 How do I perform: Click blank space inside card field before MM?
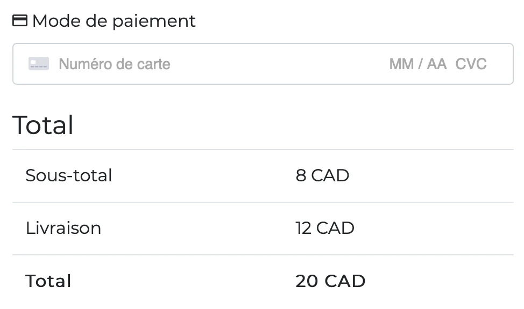point(280,64)
